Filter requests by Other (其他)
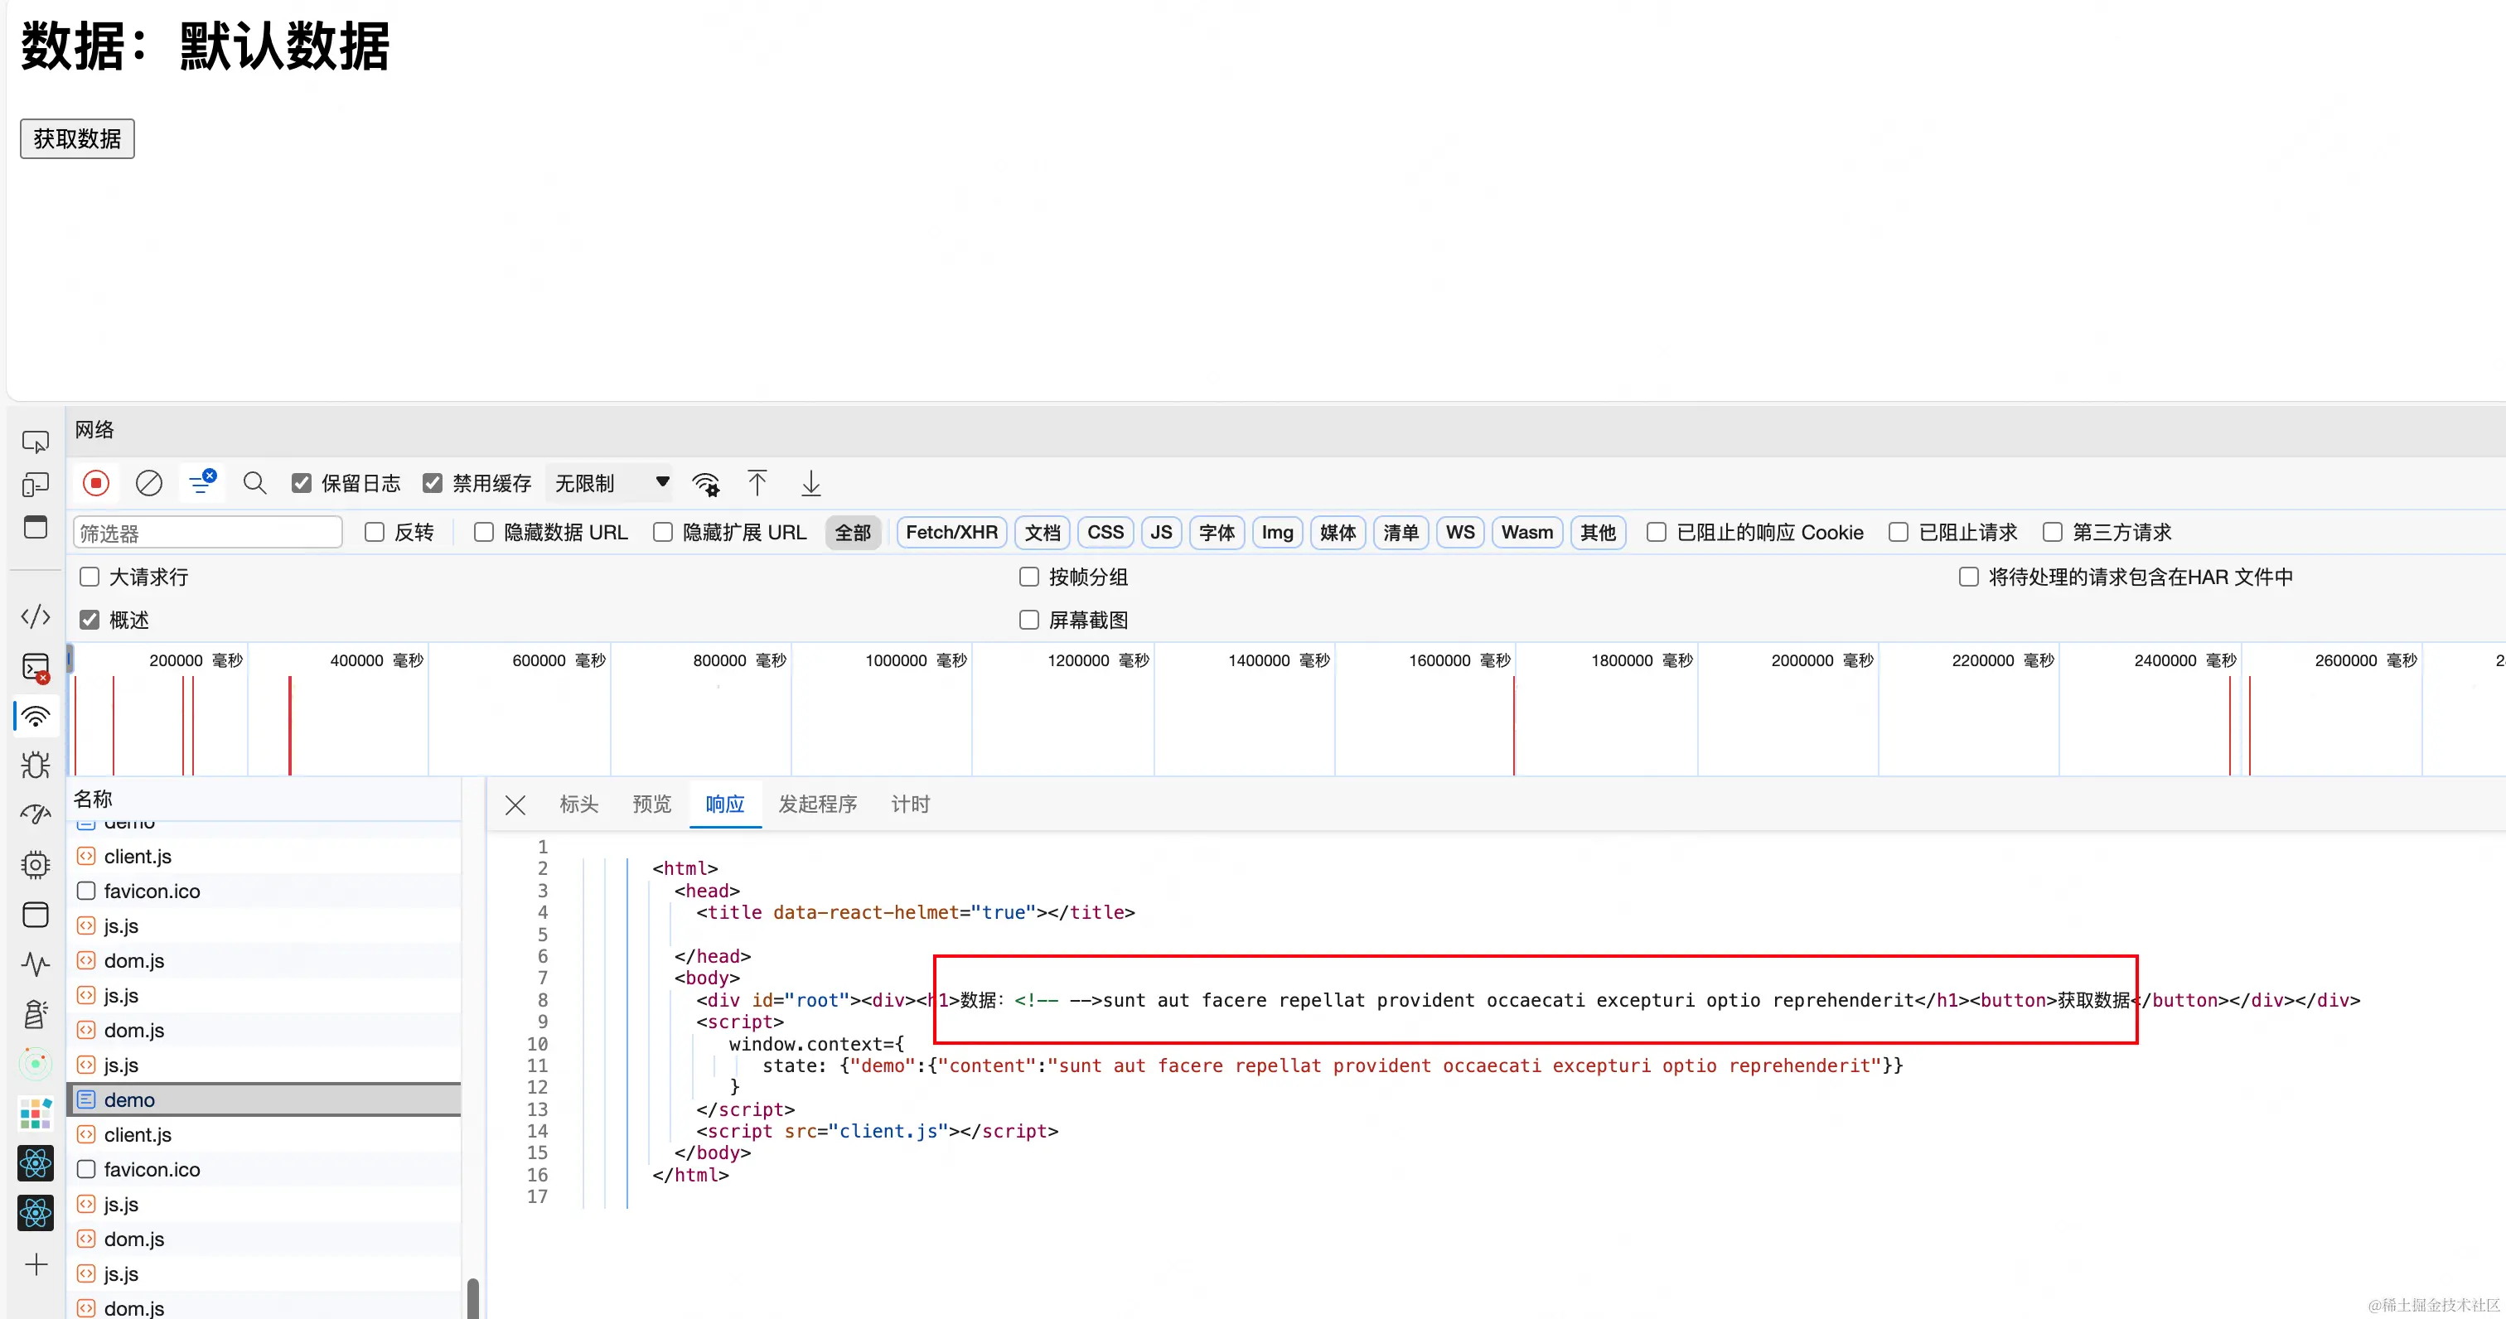The width and height of the screenshot is (2506, 1319). (x=1598, y=533)
